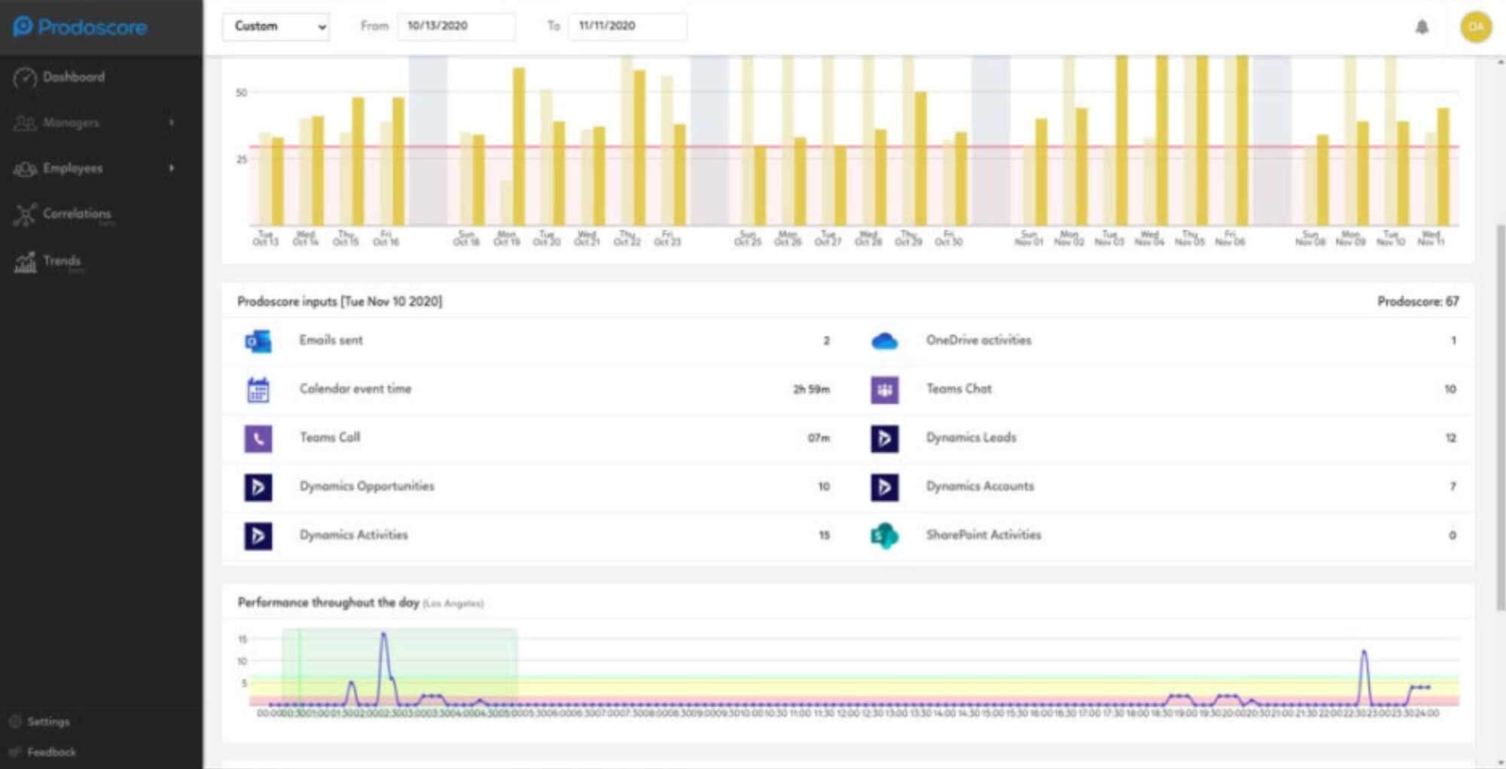Click the To date field
Screen dimensions: 1506x769
(x=627, y=26)
